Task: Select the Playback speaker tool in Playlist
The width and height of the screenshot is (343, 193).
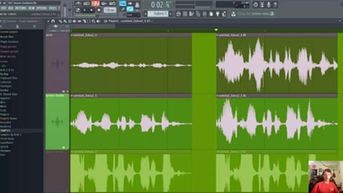Action: click(x=99, y=21)
